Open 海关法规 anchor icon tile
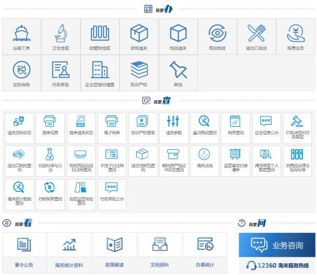 pos(204,159)
